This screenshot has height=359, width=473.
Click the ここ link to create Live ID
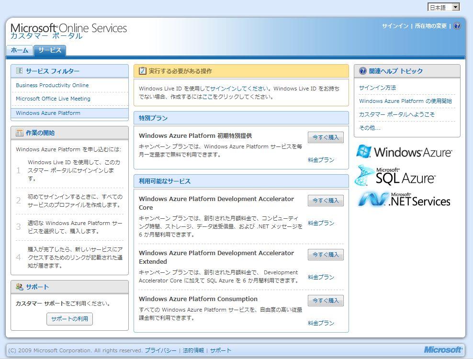207,97
